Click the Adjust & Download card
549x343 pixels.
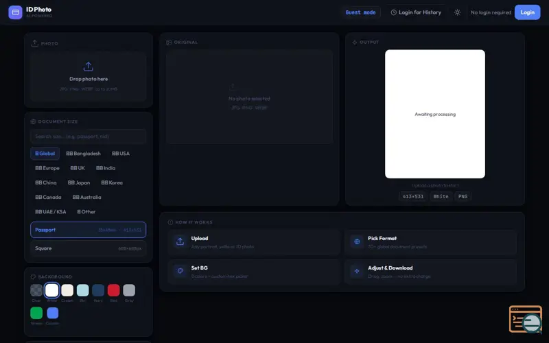[x=431, y=272]
